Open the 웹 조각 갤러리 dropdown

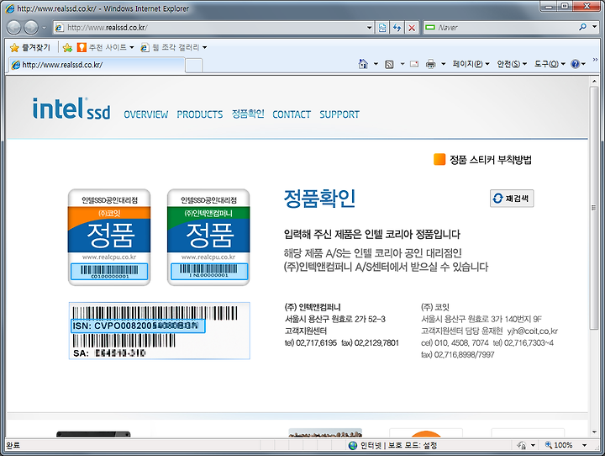174,47
